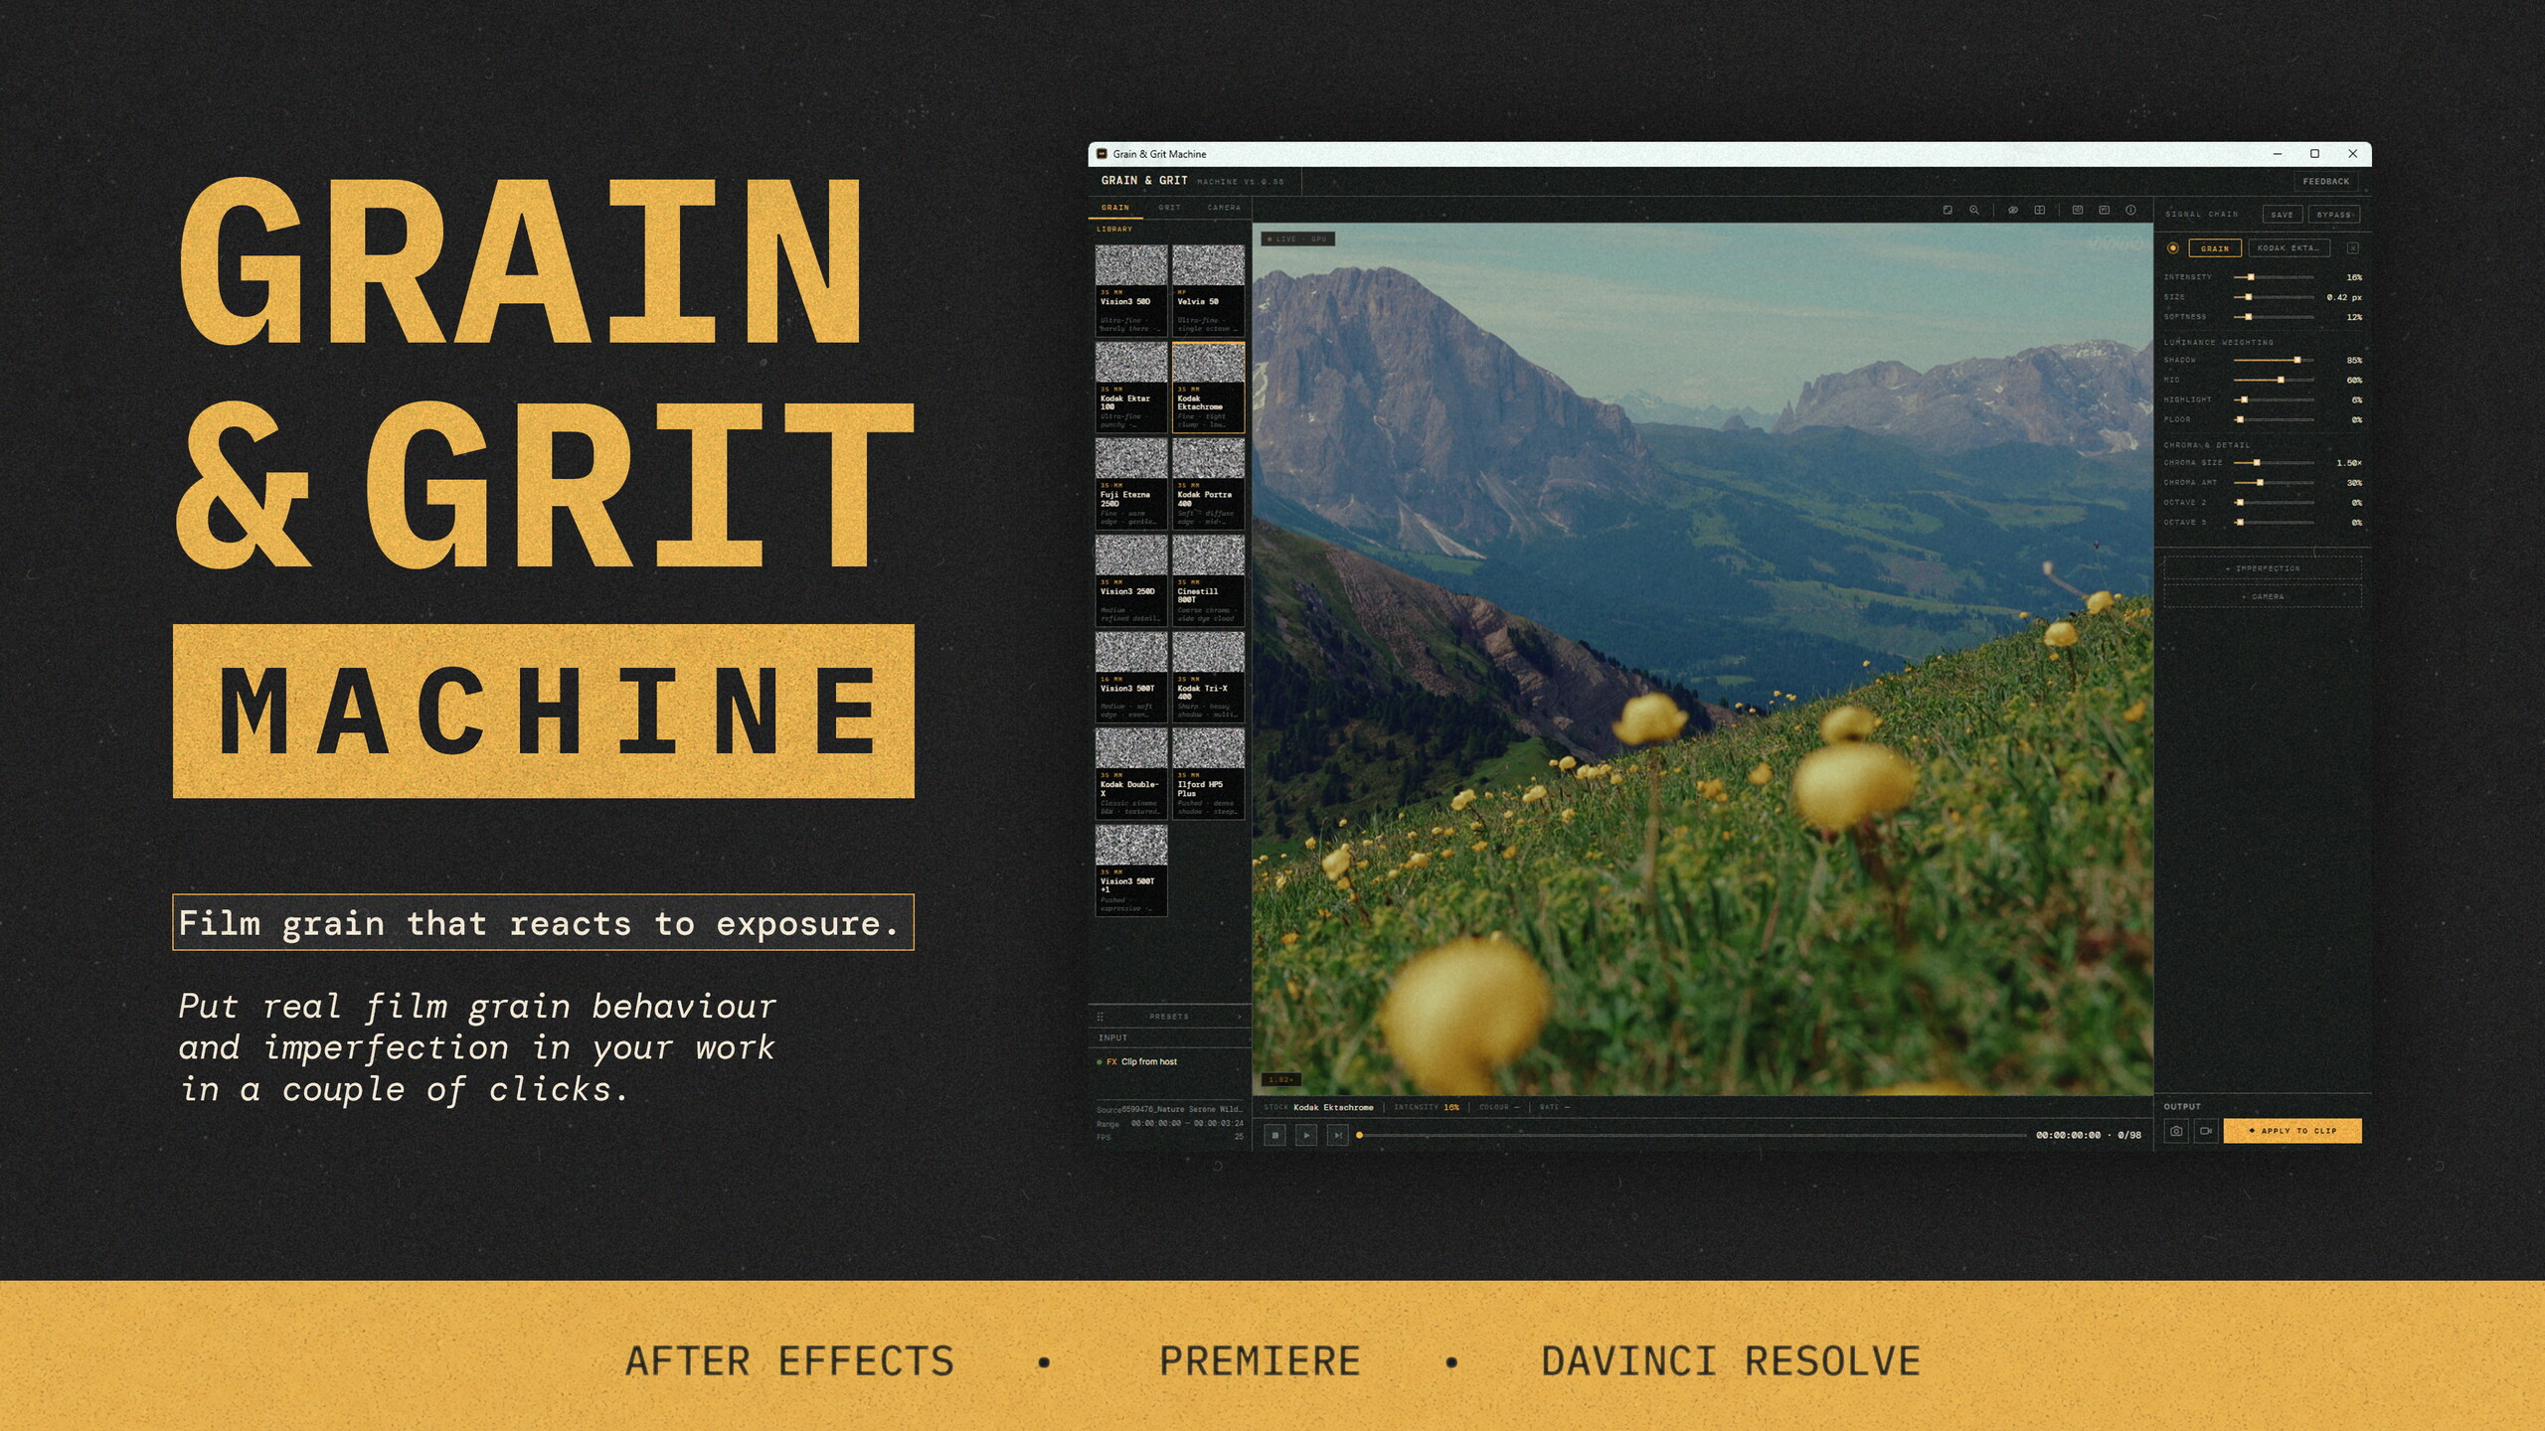
Task: Export video with camcorder output icon
Action: click(2206, 1131)
